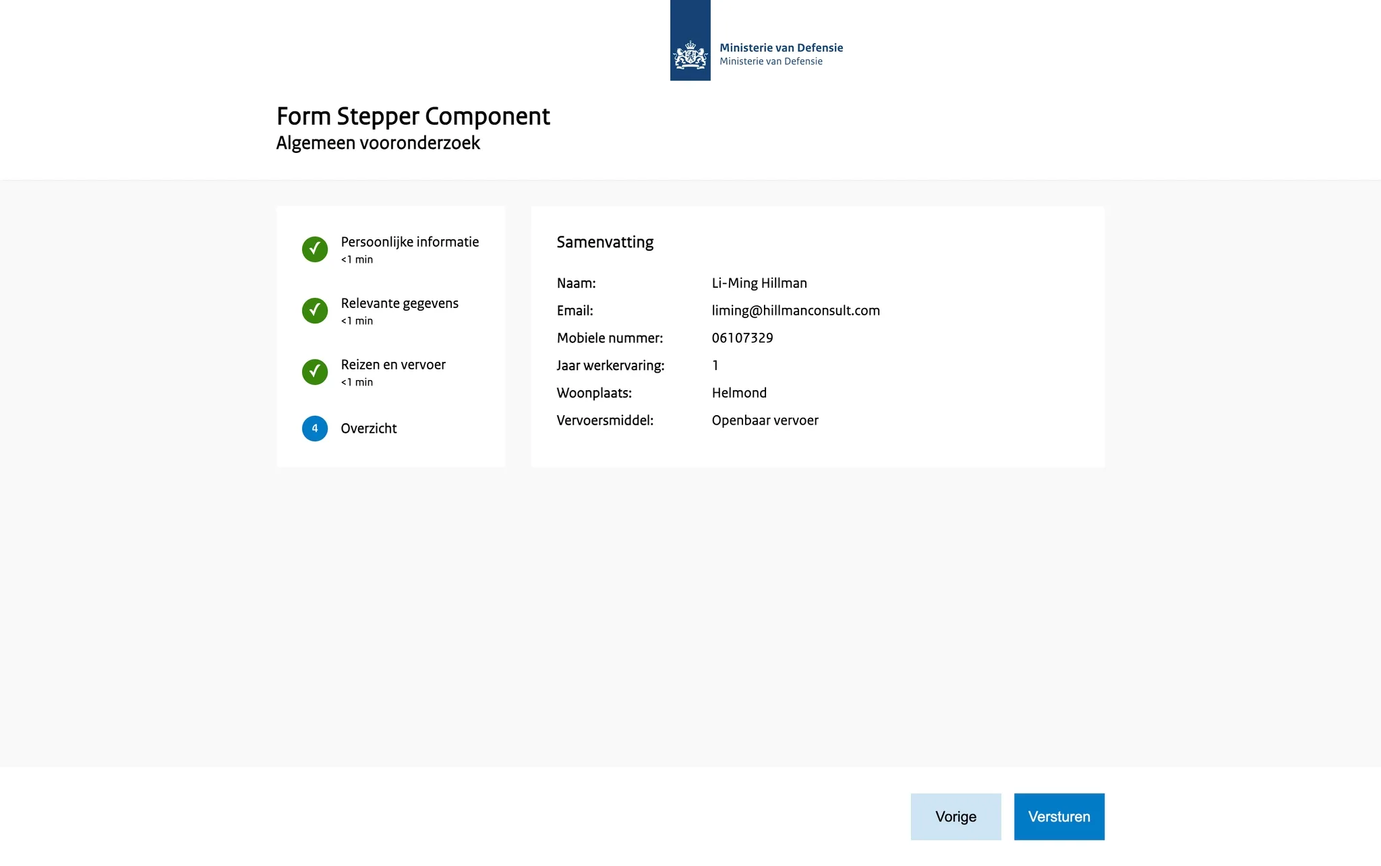Viewport: 1381px width, 866px height.
Task: Click the Ministerie van Defensie crest logo
Action: tap(690, 40)
